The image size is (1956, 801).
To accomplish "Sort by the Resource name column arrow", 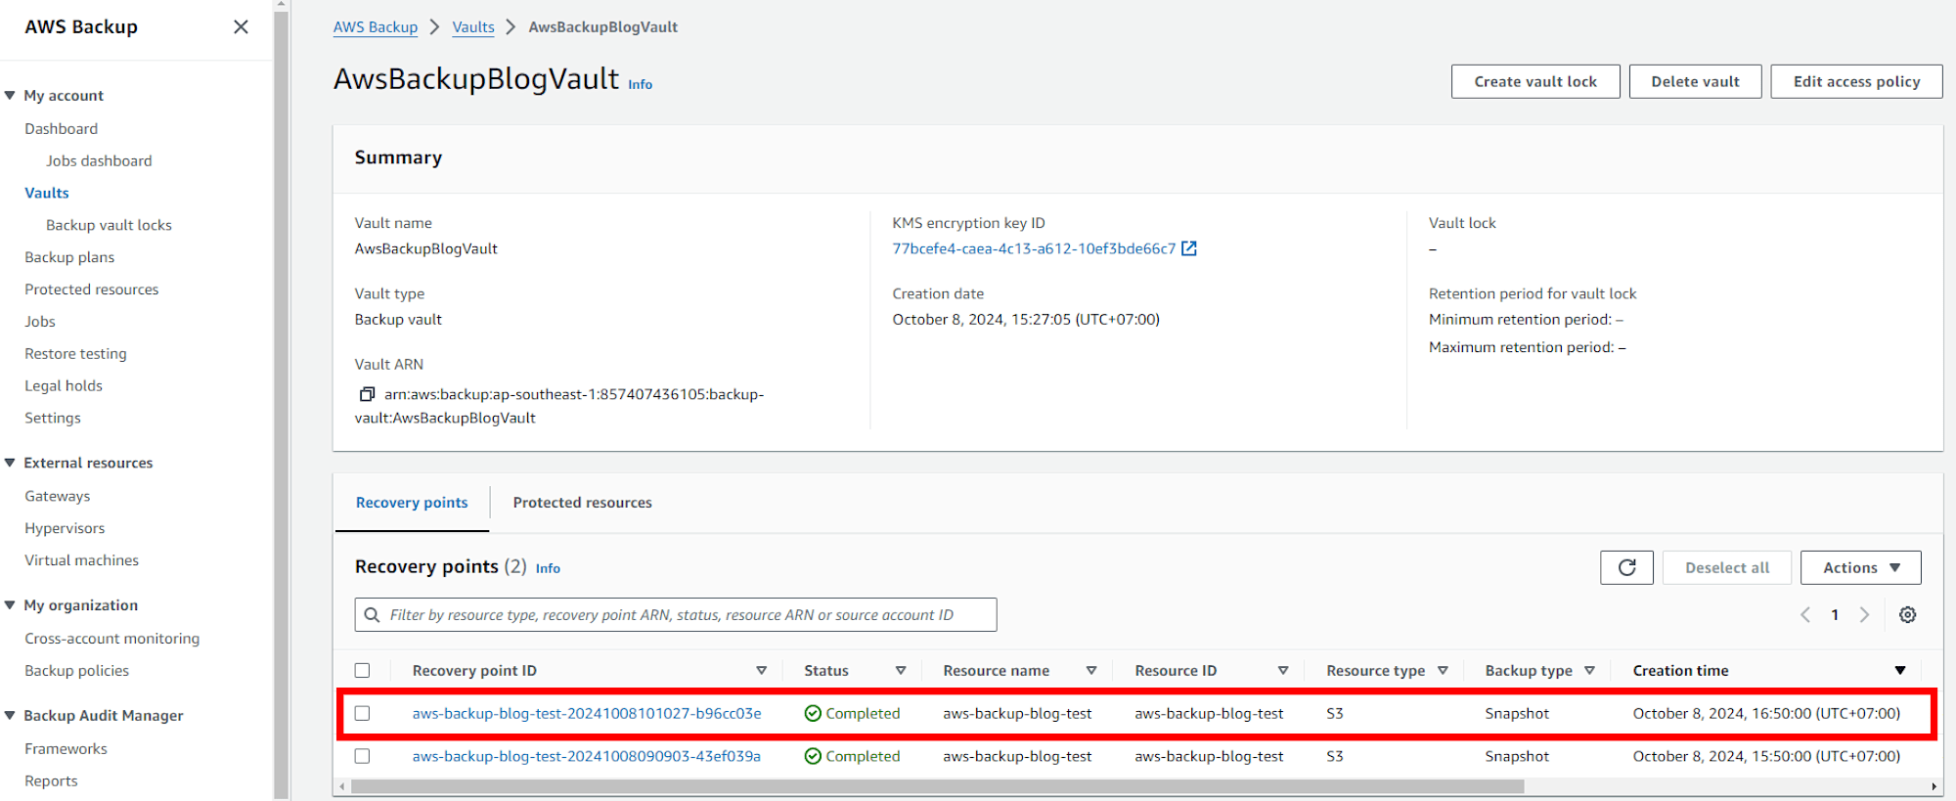I will [x=1091, y=671].
